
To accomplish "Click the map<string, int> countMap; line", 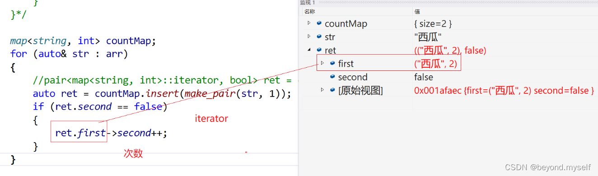I will click(83, 41).
